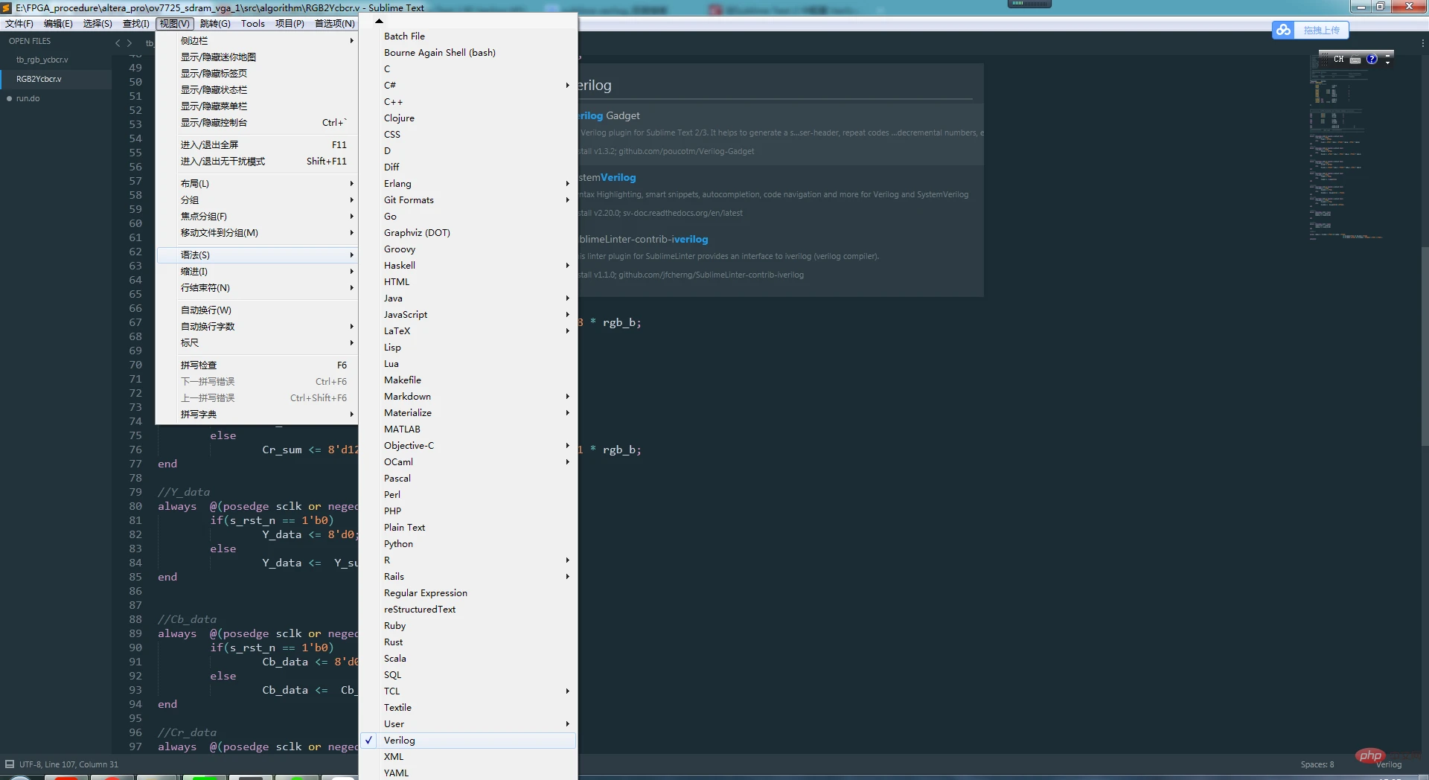
Task: Click the 拖拽上传 upload button
Action: [x=1321, y=30]
